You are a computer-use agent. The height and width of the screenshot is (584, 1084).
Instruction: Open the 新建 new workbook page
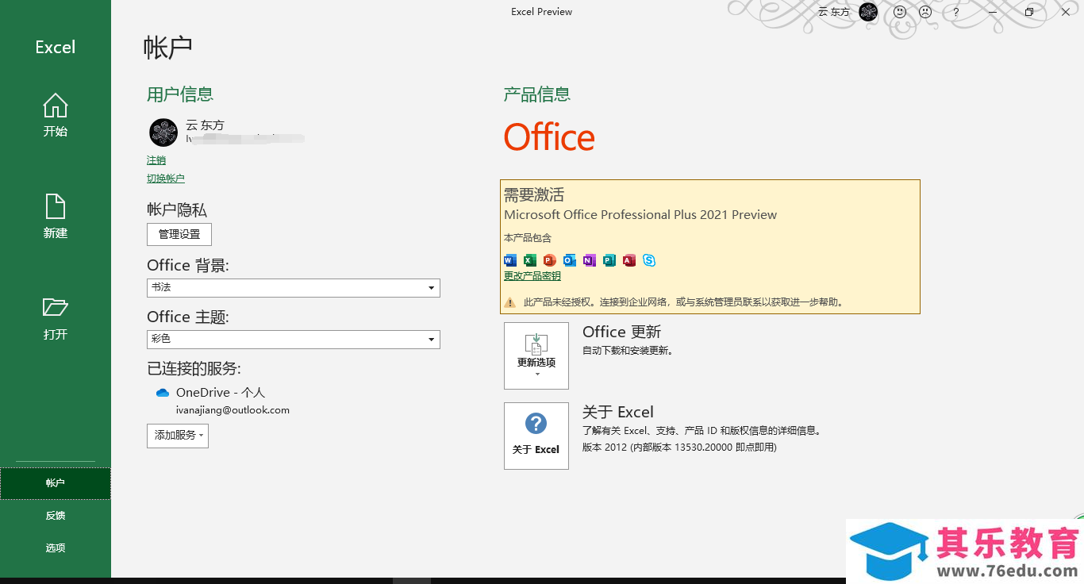[x=55, y=217]
